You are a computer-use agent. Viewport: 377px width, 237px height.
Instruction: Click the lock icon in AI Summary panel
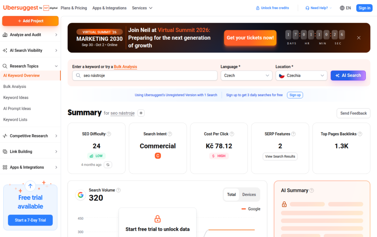tap(284, 204)
